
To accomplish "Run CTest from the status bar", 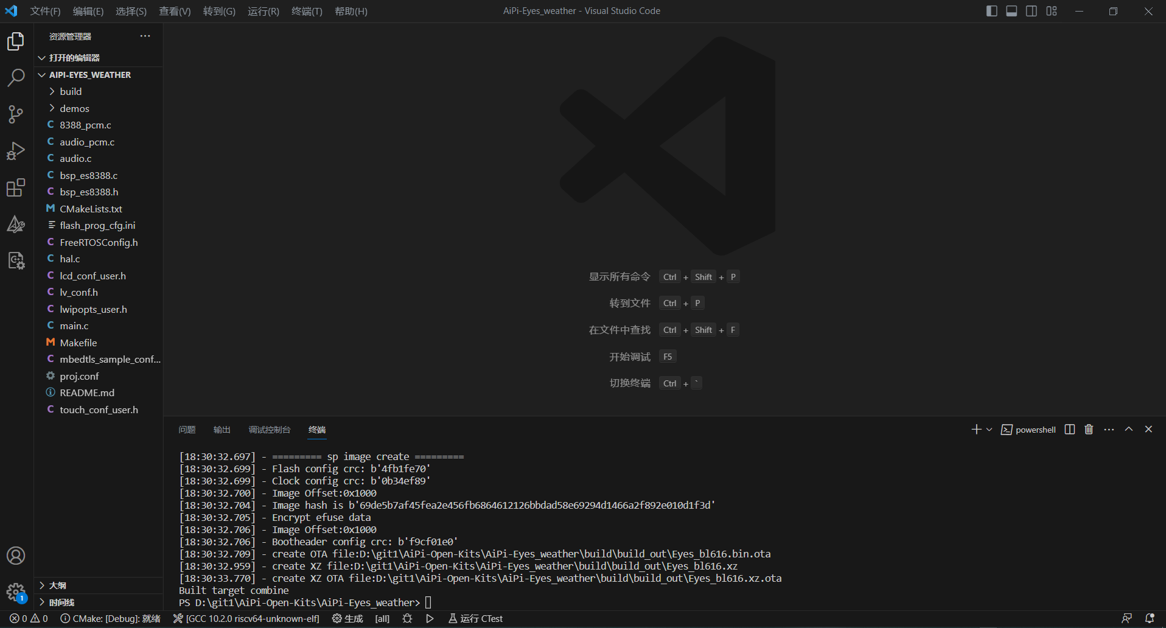I will click(x=476, y=619).
